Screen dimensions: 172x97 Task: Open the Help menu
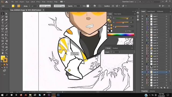click(56, 2)
